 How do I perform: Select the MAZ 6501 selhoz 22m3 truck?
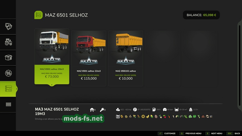pyautogui.click(x=89, y=58)
